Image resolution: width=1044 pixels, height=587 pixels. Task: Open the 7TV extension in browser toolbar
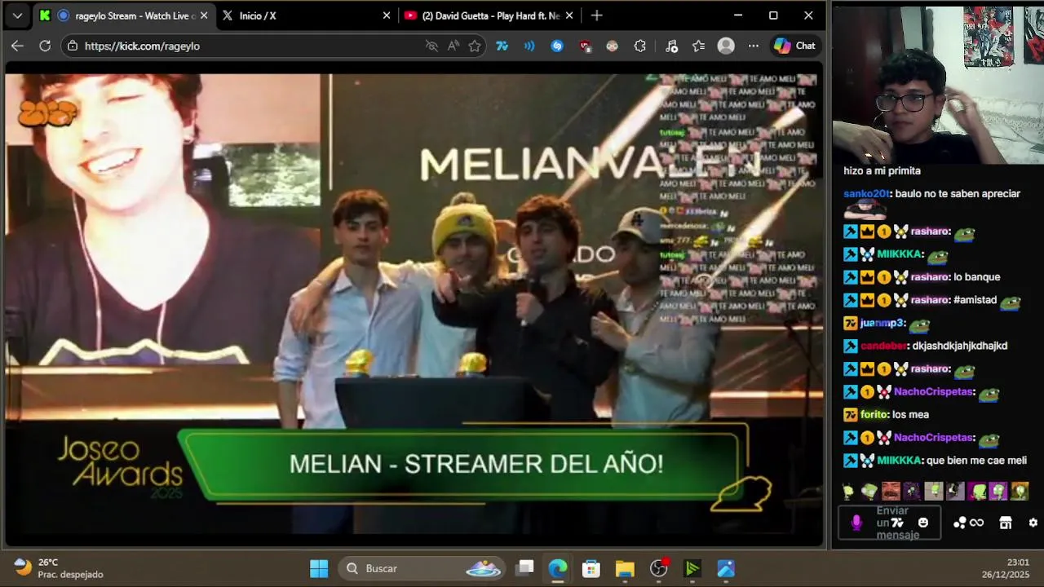tap(502, 46)
